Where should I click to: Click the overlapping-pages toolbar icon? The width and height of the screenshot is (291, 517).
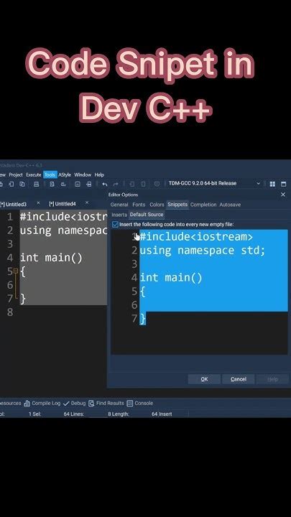click(x=22, y=184)
